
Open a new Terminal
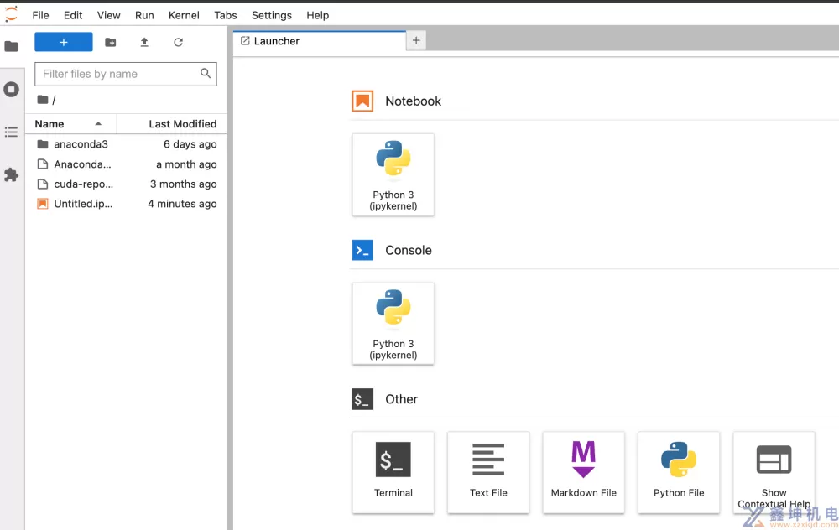393,472
